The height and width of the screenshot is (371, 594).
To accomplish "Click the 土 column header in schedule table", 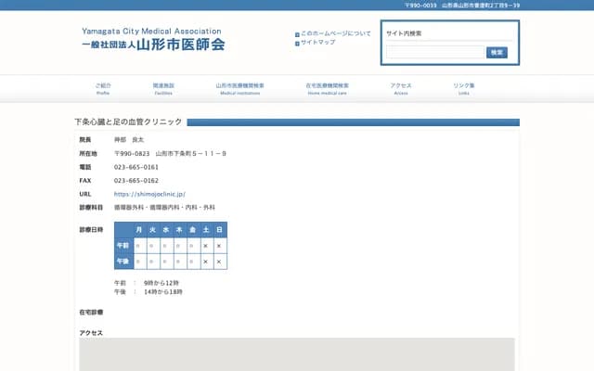I will pos(205,229).
